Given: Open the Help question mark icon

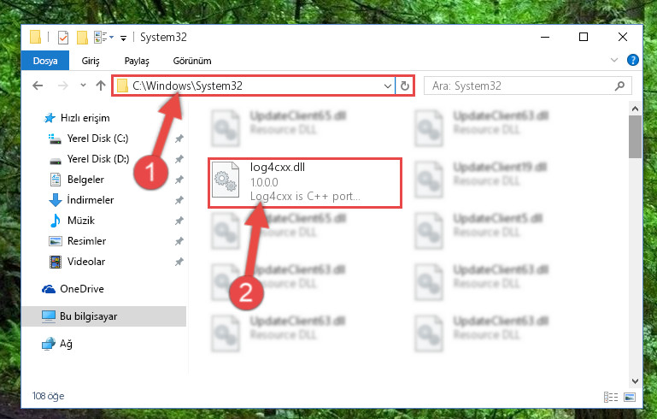Looking at the screenshot, I should pyautogui.click(x=633, y=60).
